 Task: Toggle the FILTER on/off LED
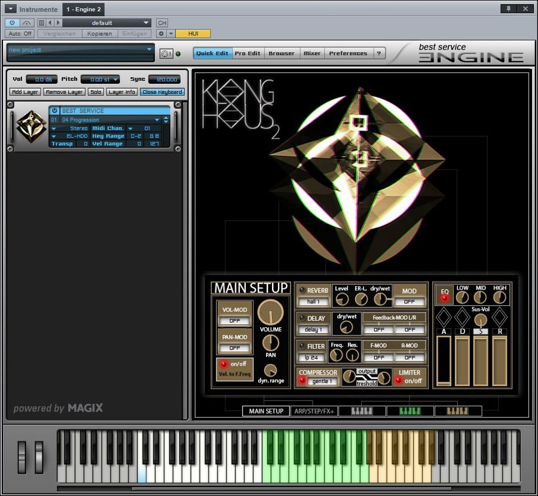[302, 346]
